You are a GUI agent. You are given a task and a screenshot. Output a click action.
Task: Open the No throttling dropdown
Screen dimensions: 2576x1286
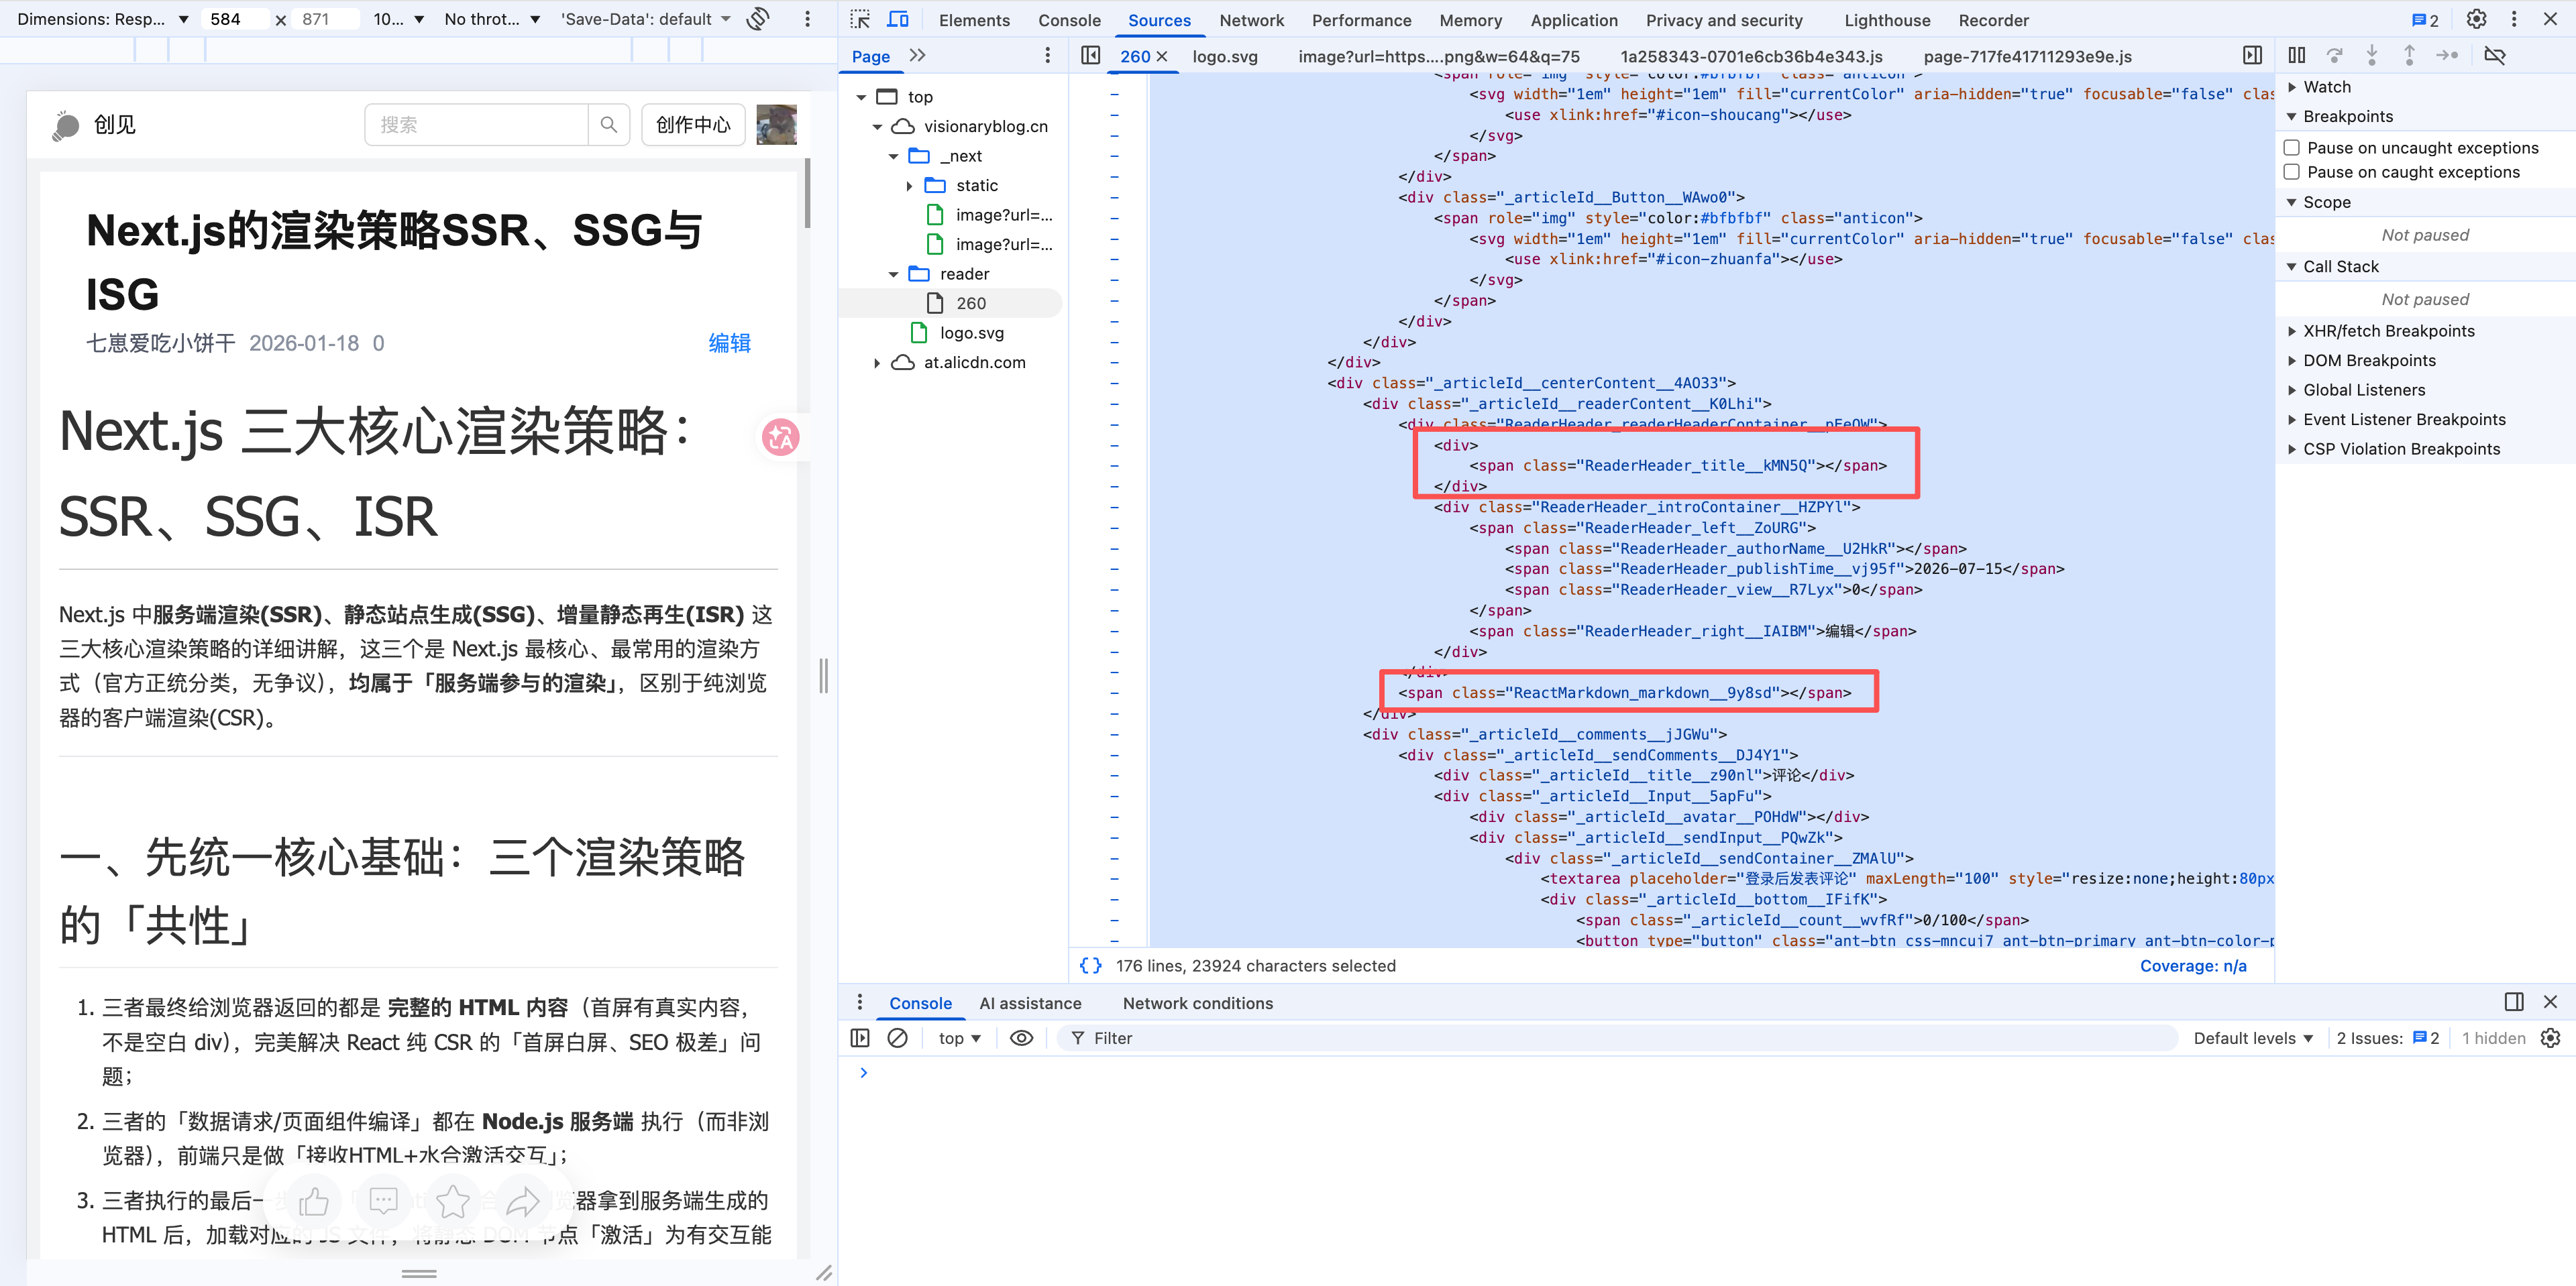point(492,19)
